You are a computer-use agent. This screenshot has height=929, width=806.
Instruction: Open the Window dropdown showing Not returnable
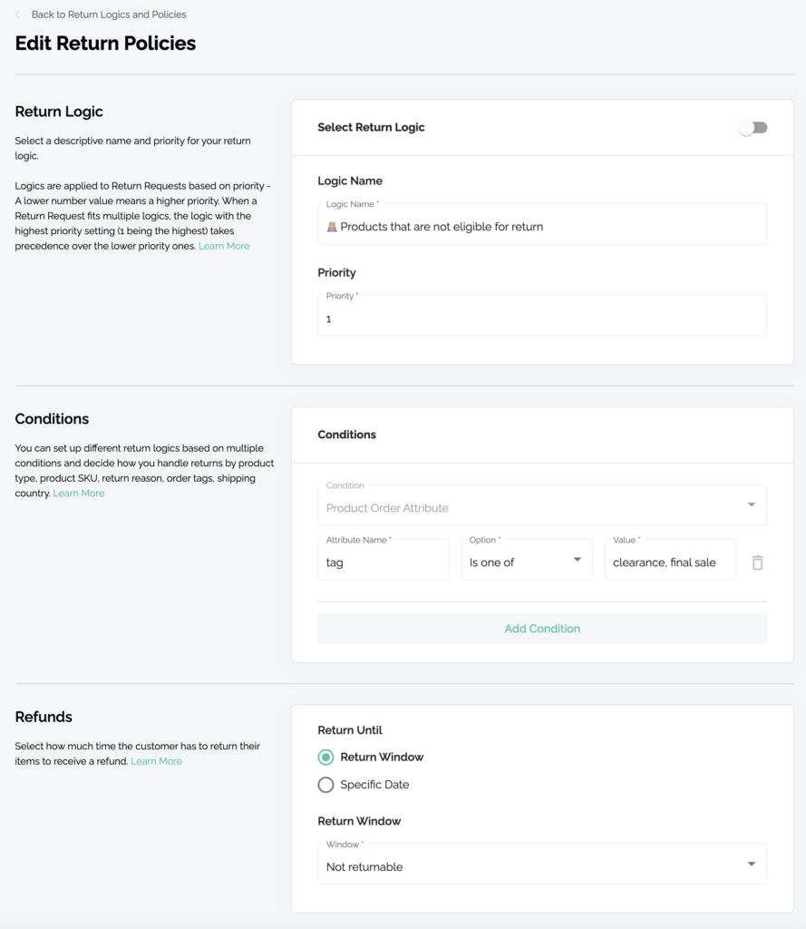coord(541,865)
